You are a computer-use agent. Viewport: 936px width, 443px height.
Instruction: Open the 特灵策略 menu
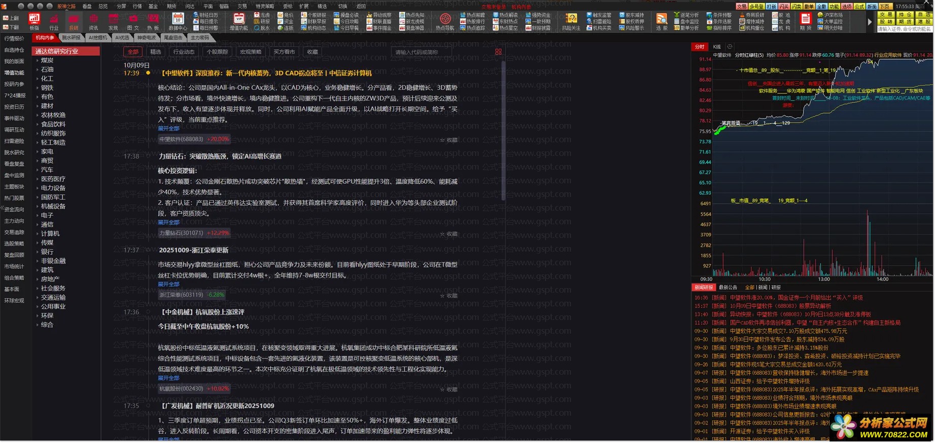tap(265, 7)
